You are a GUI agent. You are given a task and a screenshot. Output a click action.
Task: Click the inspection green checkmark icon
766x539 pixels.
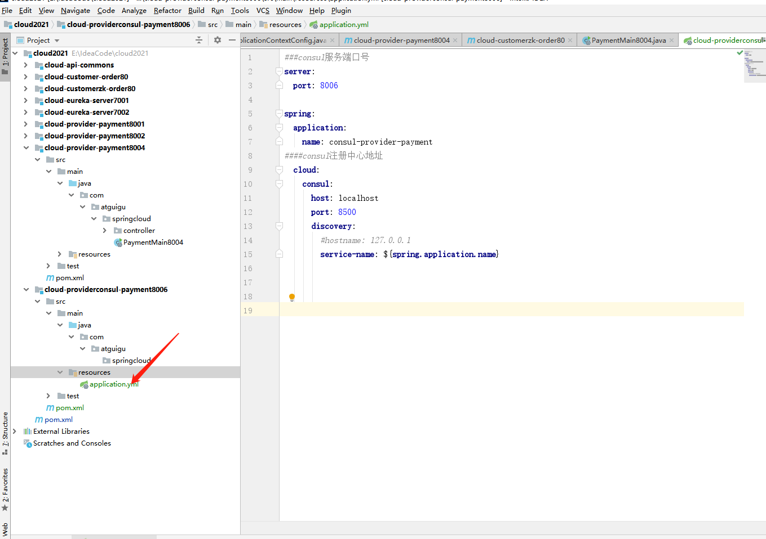click(x=740, y=52)
